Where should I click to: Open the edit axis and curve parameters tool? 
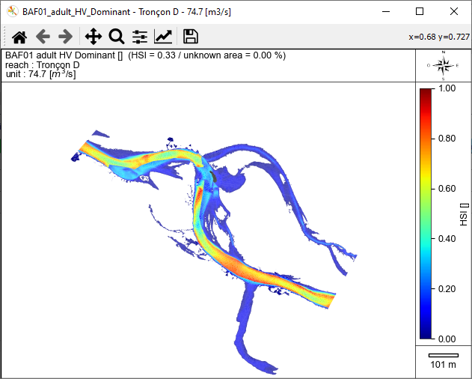click(163, 37)
